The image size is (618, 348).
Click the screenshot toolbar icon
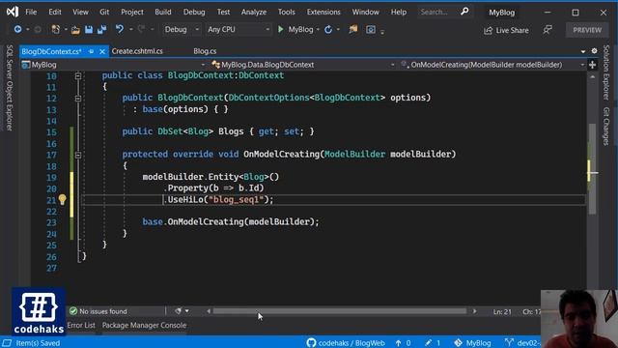tap(371, 30)
